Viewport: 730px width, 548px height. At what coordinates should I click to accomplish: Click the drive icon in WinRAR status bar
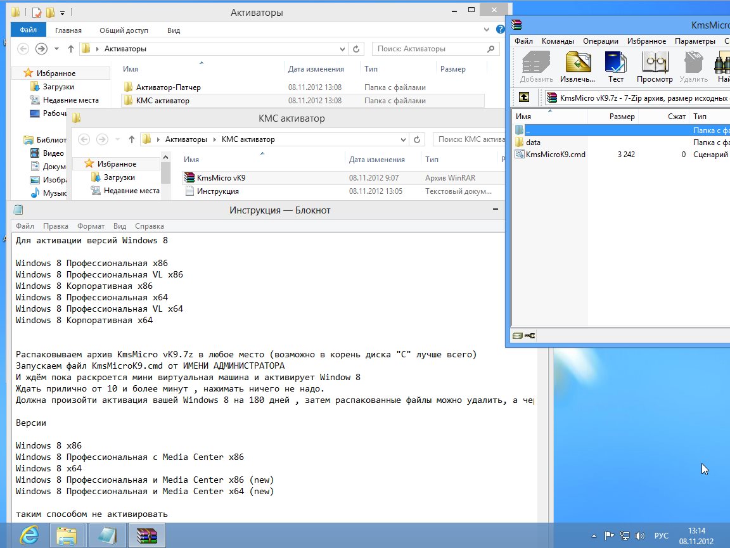tap(517, 336)
